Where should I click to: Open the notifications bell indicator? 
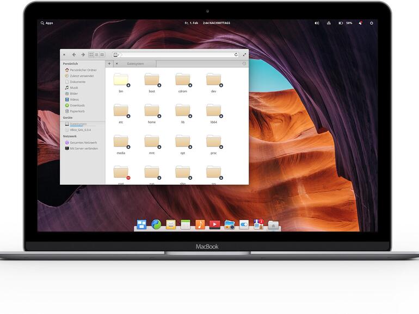[360, 23]
